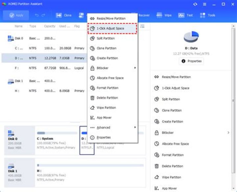
Task: Open the Wipe tool in the toolbar
Action: (159, 15)
